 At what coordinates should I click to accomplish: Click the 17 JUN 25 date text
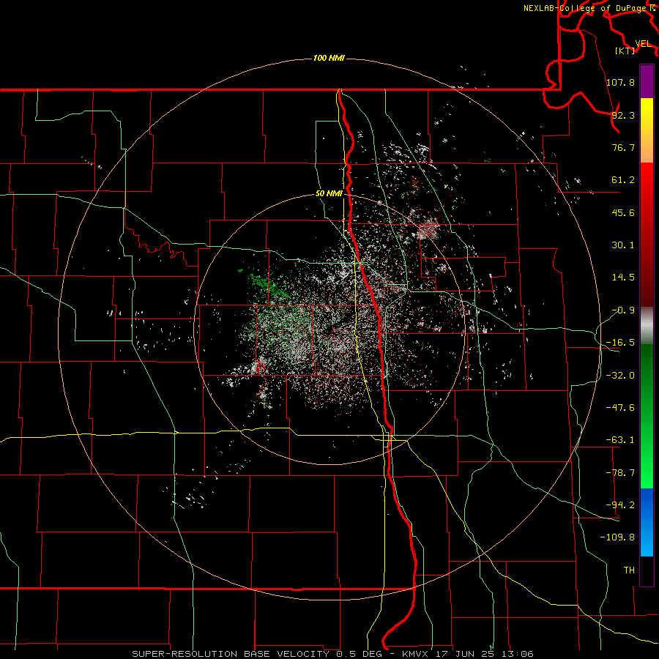pyautogui.click(x=464, y=654)
